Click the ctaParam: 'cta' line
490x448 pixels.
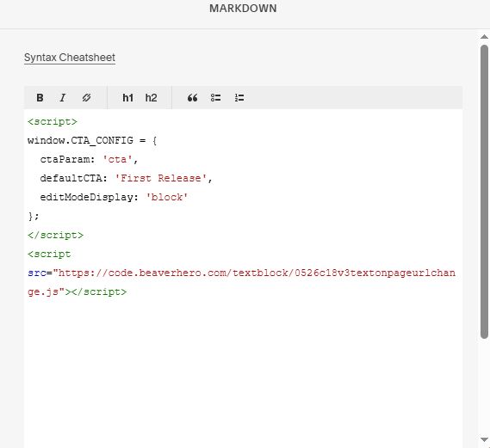89,160
